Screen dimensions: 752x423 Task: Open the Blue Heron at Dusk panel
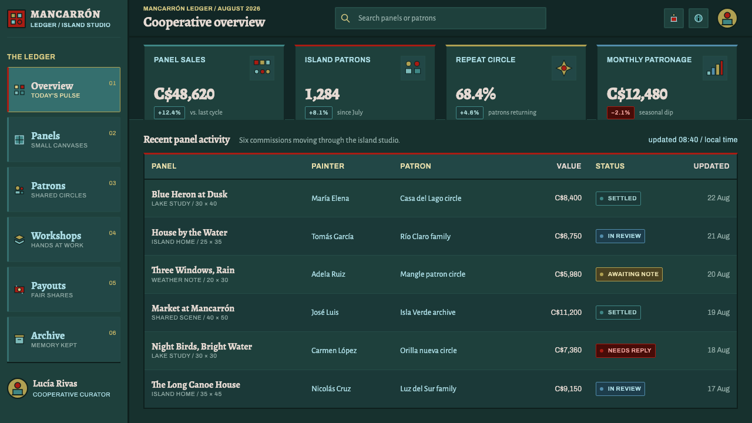(x=189, y=194)
